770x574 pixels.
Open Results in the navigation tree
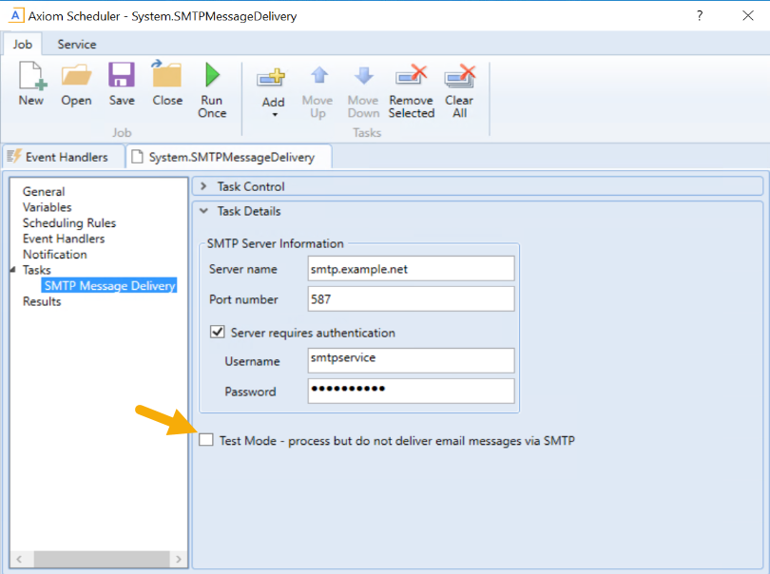tap(42, 301)
